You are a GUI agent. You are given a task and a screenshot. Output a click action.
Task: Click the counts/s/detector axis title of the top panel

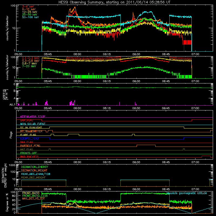7,28
